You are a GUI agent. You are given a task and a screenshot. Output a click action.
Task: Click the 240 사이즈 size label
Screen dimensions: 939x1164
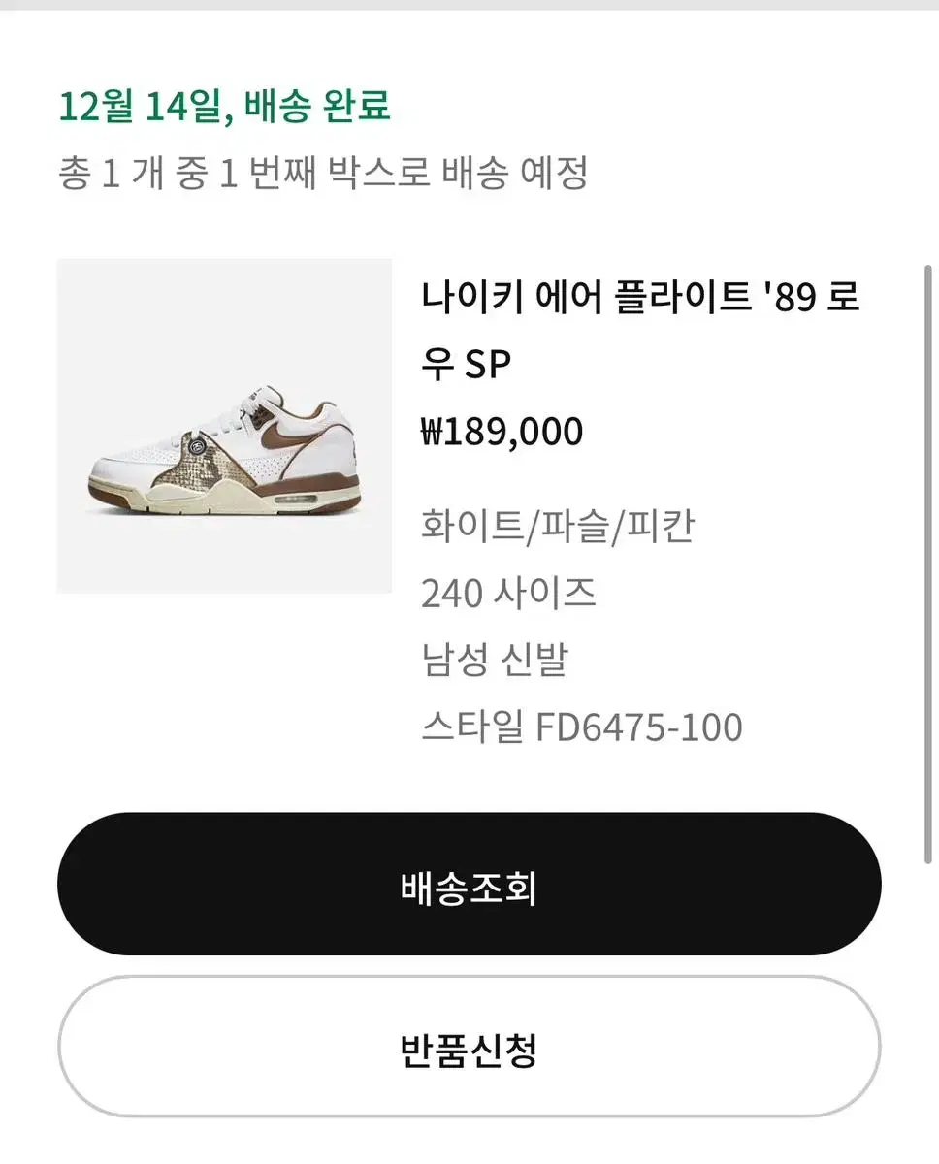pos(508,592)
